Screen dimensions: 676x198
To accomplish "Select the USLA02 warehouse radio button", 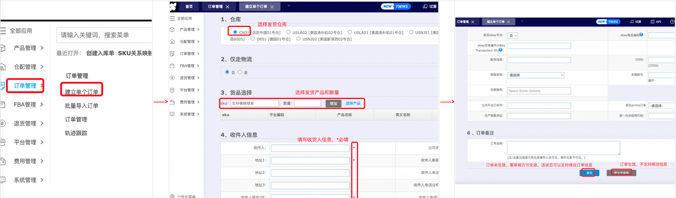I will pyautogui.click(x=288, y=32).
